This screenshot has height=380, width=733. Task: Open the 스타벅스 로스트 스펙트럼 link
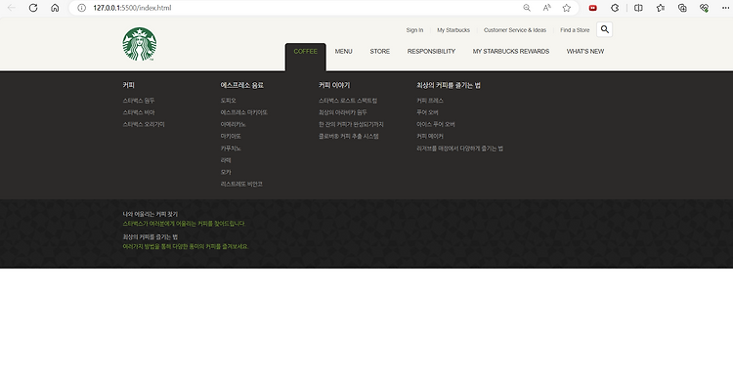pos(348,101)
